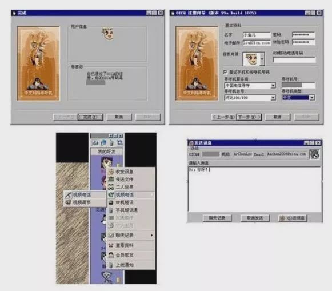Open the 寻呼机类型 dropdown arrow

click(312, 97)
